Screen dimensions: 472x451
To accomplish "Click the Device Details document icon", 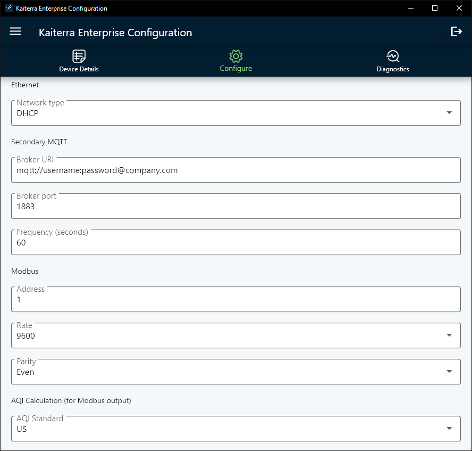I will [79, 56].
